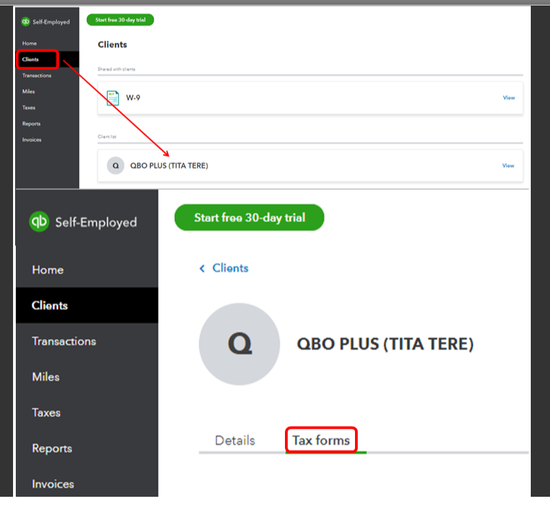This screenshot has height=505, width=550.
Task: Click the large QBO PLUS (TITA TERE) heading
Action: 385,344
